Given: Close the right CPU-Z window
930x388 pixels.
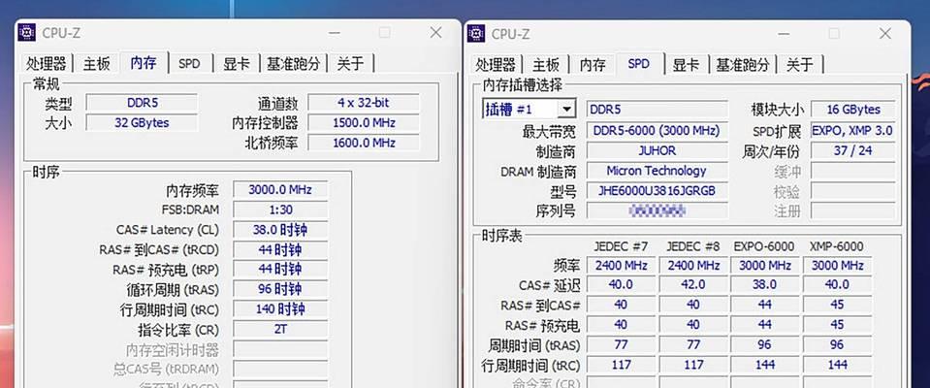Looking at the screenshot, I should (x=885, y=34).
